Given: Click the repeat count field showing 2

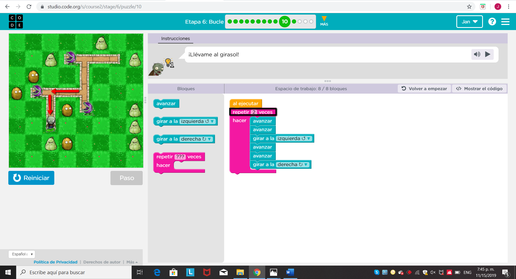Looking at the screenshot, I should pos(254,112).
